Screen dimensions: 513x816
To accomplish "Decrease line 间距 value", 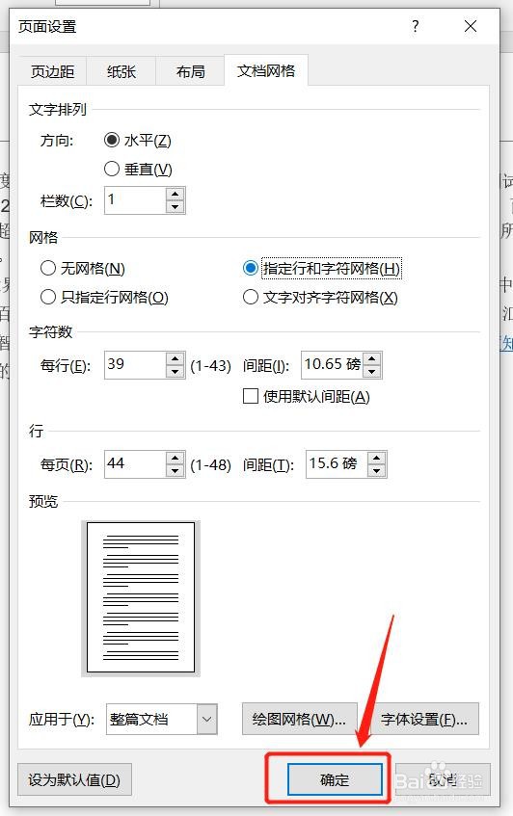I will tap(376, 470).
